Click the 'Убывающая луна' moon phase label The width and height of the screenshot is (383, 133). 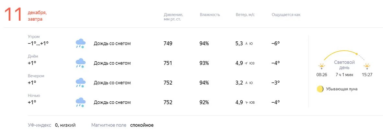tap(342, 89)
